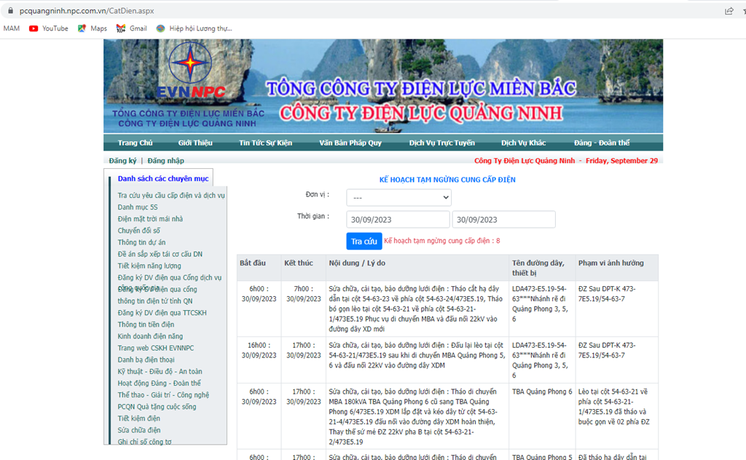Open the Trang Chủ menu

tap(135, 143)
